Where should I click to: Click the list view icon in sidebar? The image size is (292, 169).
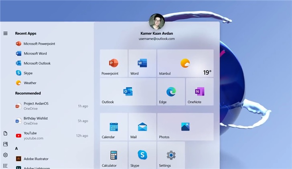[x=5, y=166]
